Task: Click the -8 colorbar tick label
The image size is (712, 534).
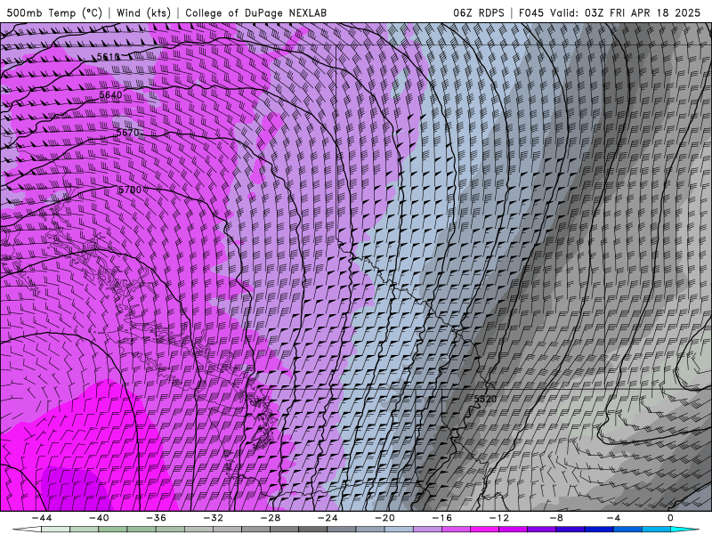Action: (x=557, y=518)
